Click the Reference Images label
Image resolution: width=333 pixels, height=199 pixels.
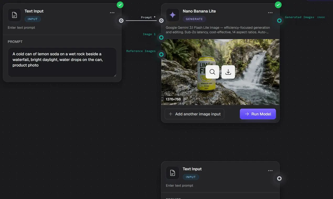click(141, 51)
